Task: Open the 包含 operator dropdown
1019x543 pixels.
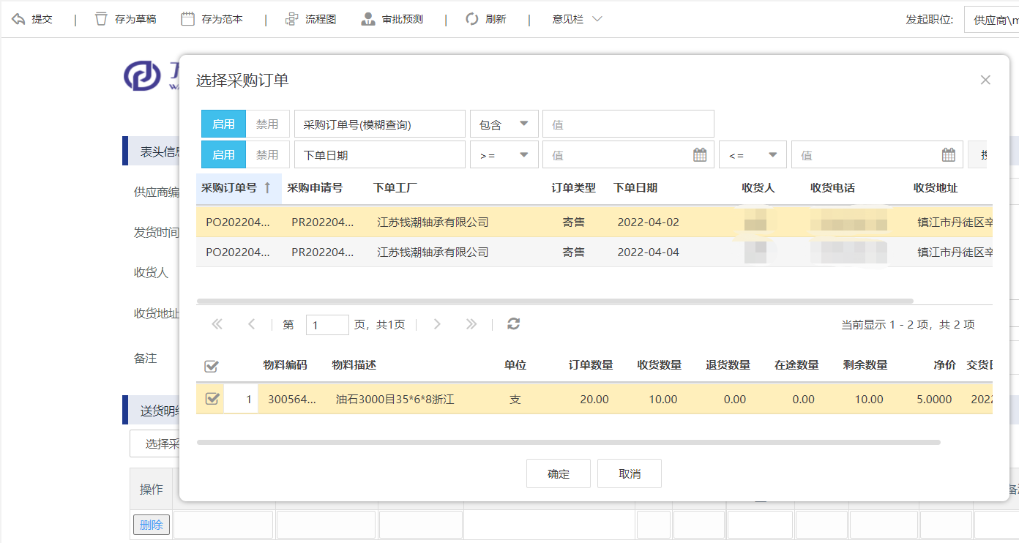Action: 504,124
